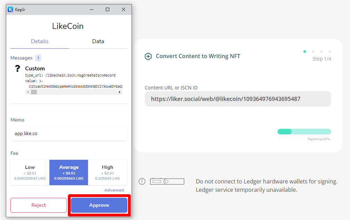Click the Content URL or ISCN ID field
Image resolution: width=350 pixels, height=220 pixels.
238,99
